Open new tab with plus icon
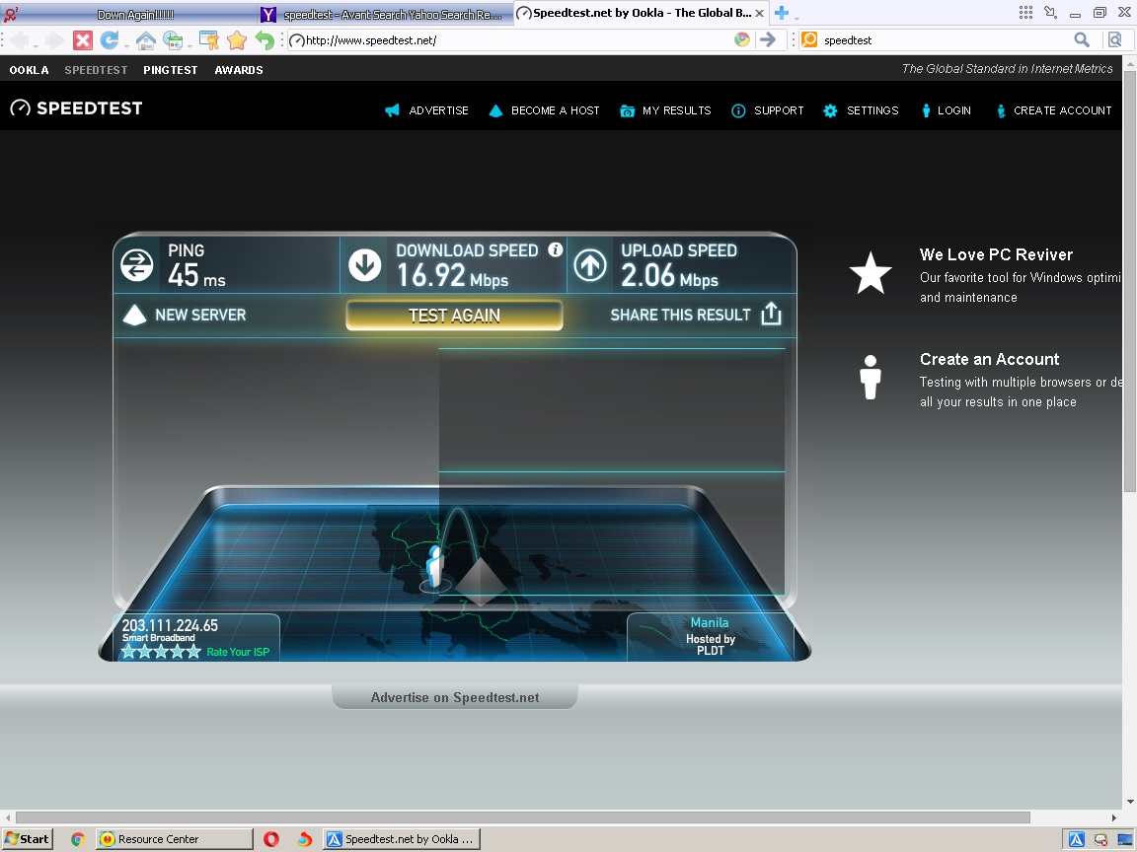The height and width of the screenshot is (852, 1137). 781,13
